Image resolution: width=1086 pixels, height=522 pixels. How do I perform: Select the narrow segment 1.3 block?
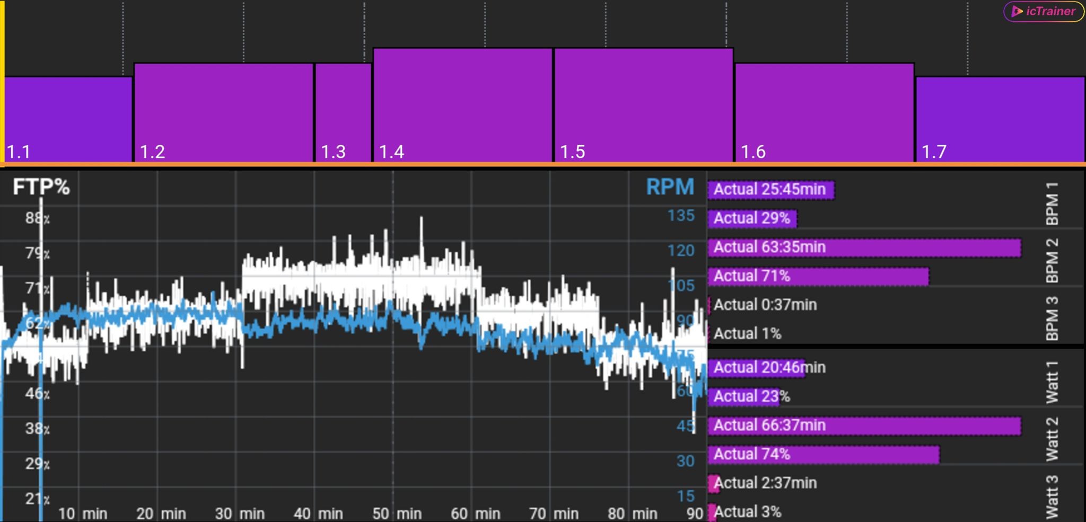(x=343, y=112)
